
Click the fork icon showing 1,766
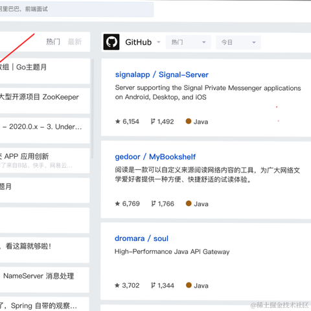click(153, 203)
